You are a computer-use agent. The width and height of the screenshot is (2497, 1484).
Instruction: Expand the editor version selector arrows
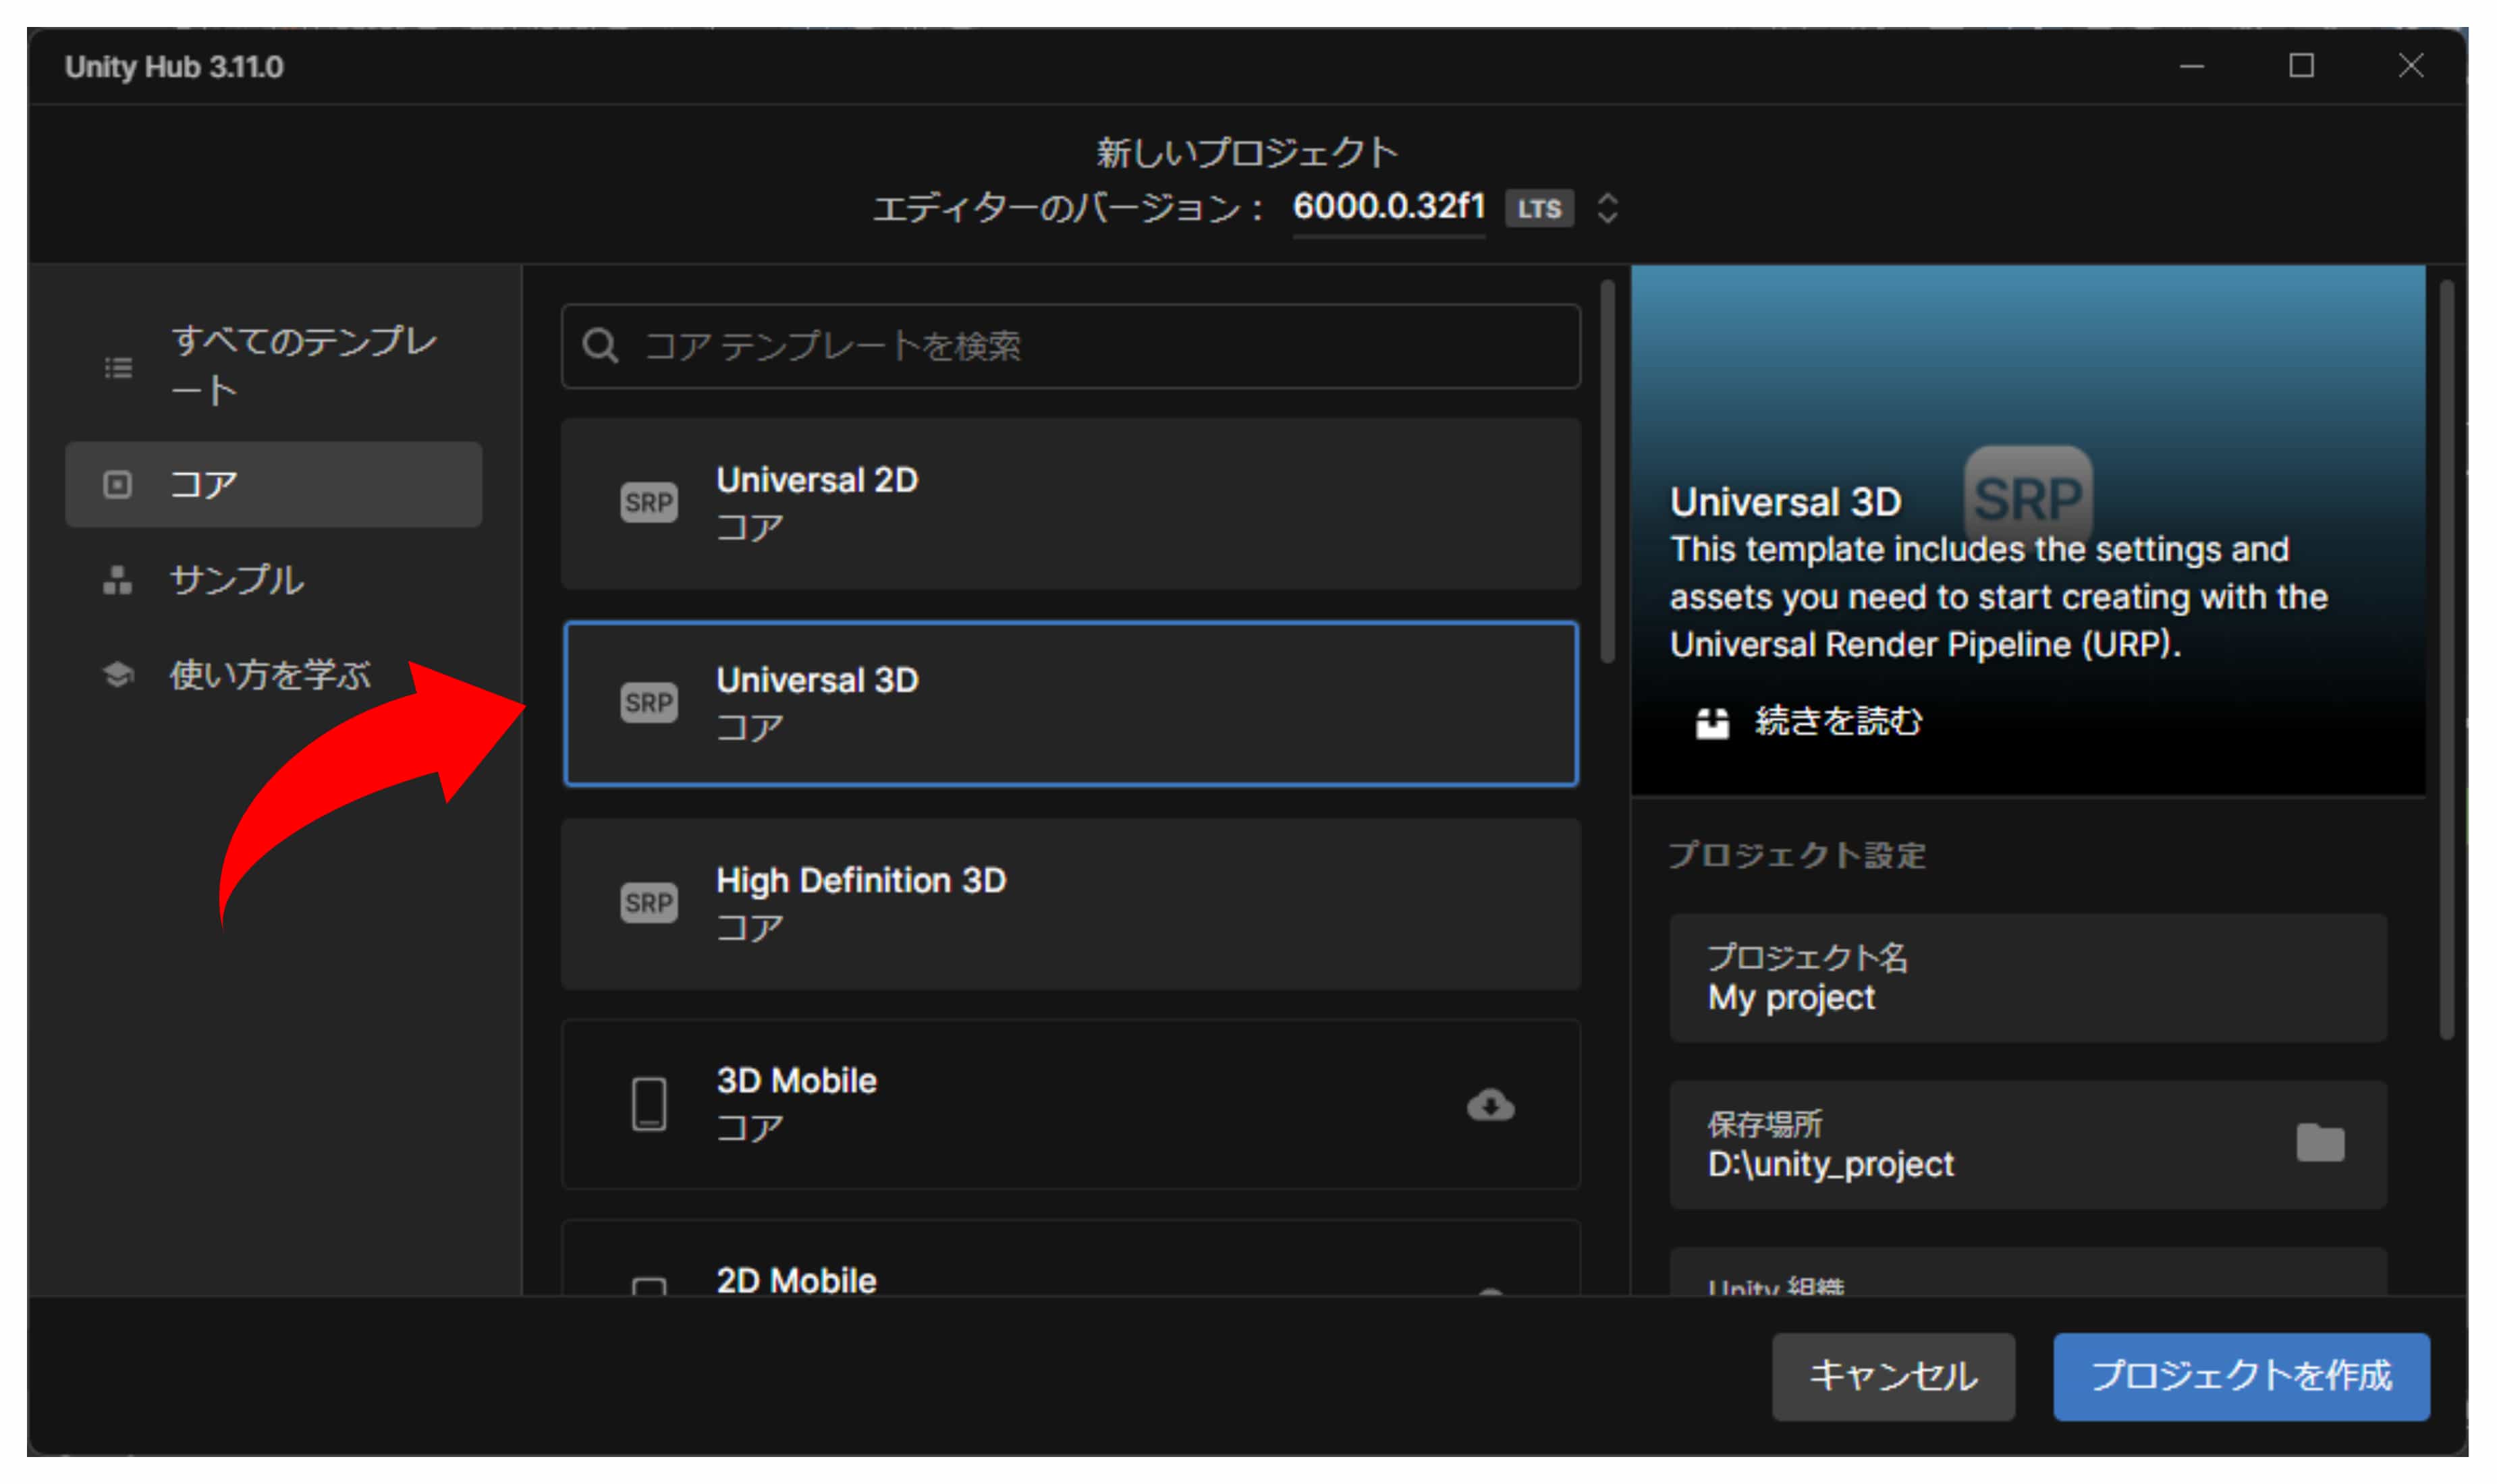(x=1607, y=208)
